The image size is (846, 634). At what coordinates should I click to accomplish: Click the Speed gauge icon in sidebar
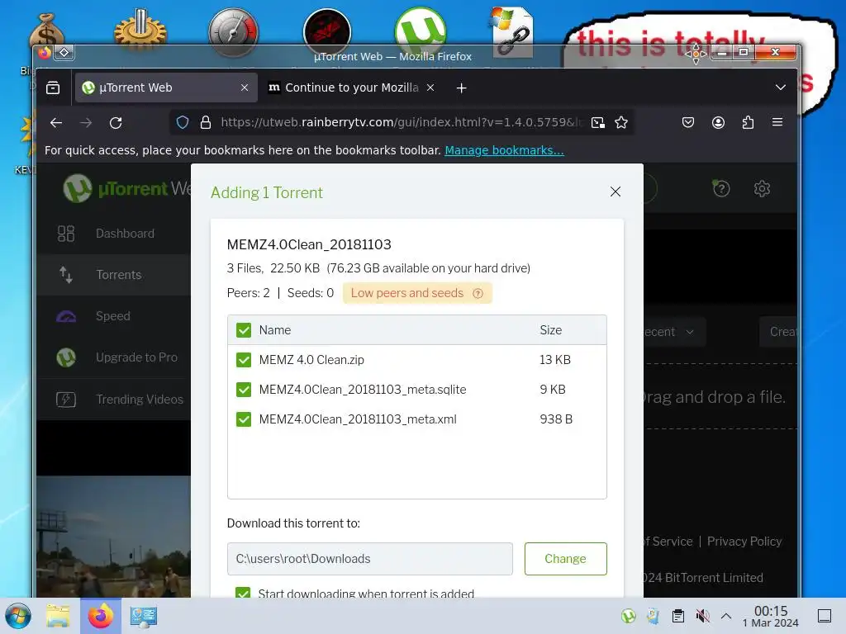(66, 316)
